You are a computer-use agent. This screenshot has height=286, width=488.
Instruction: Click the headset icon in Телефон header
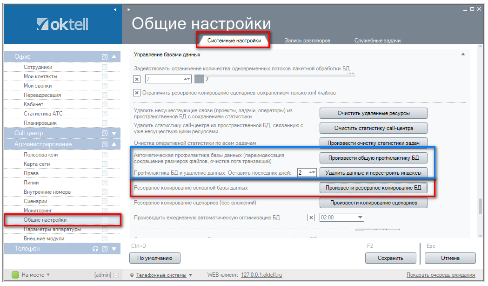[x=95, y=249]
